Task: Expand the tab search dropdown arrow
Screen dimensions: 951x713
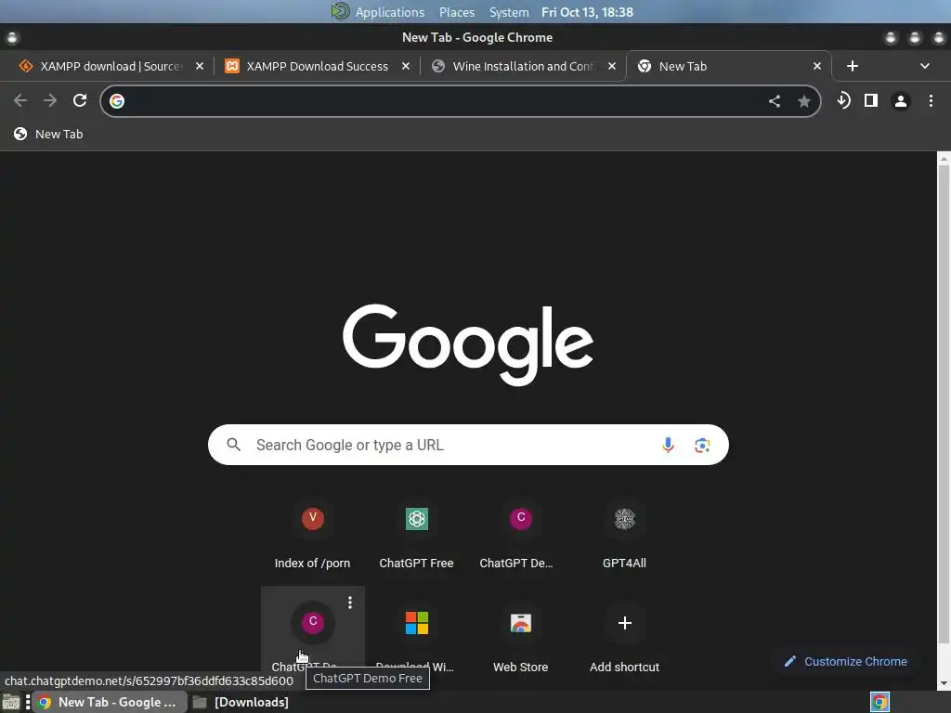Action: (x=924, y=66)
